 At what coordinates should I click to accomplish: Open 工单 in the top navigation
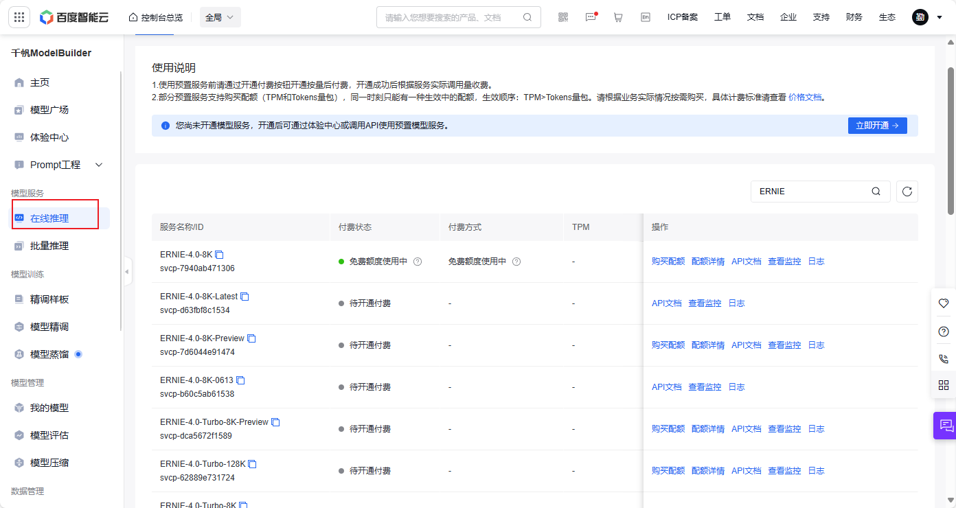(722, 17)
